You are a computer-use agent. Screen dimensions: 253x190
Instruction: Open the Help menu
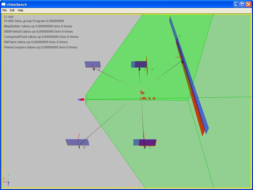pos(21,10)
